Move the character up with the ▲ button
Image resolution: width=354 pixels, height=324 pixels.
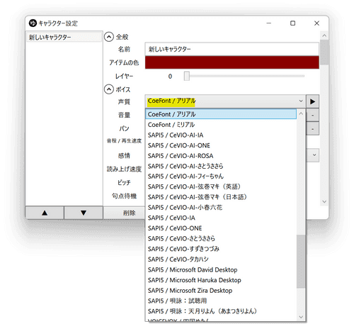[x=45, y=213]
